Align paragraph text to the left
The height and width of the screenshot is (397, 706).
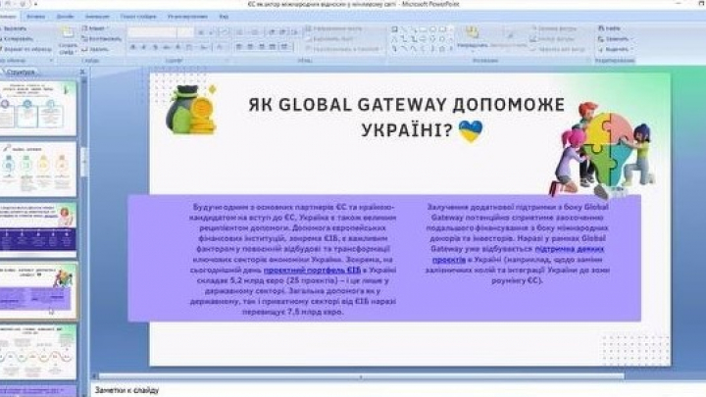pyautogui.click(x=239, y=47)
